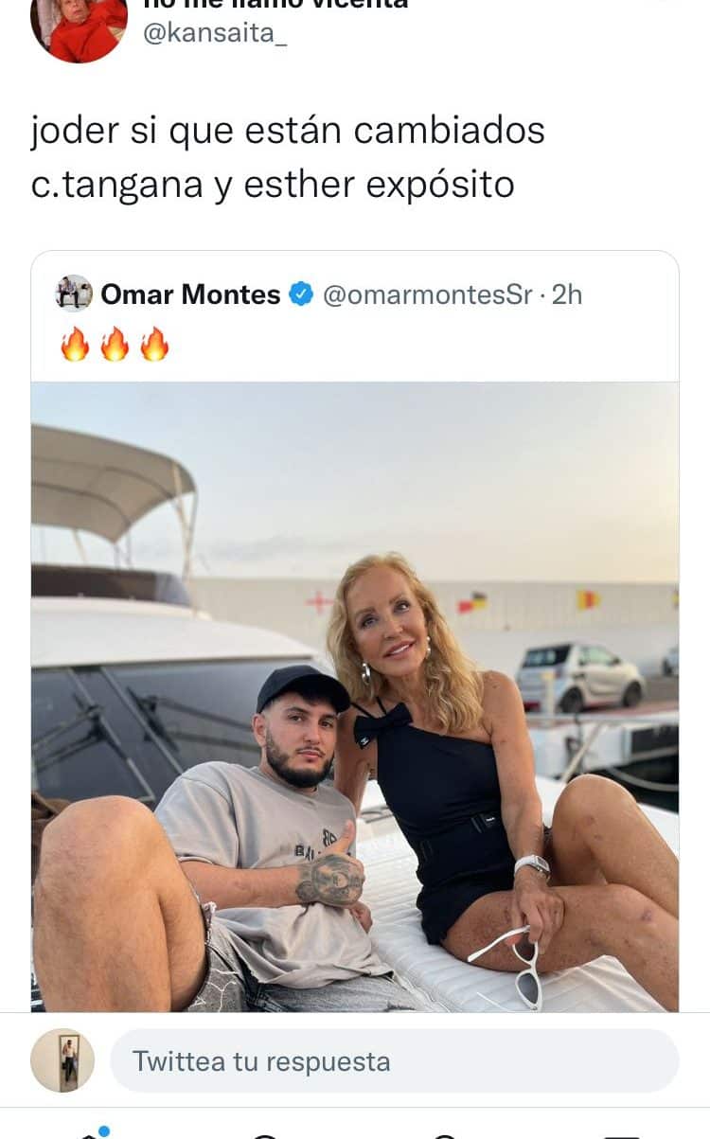Open Omar Montes' small avatar in quoted tweet

pyautogui.click(x=74, y=294)
